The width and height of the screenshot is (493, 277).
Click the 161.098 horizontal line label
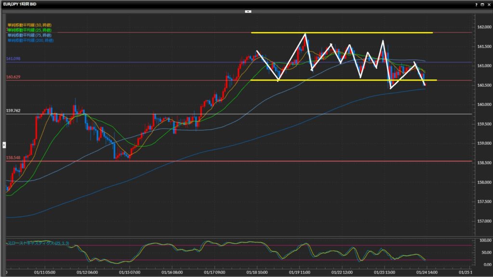pos(13,59)
